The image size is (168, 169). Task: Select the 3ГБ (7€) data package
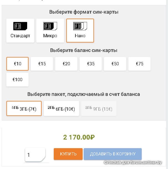tap(24, 108)
